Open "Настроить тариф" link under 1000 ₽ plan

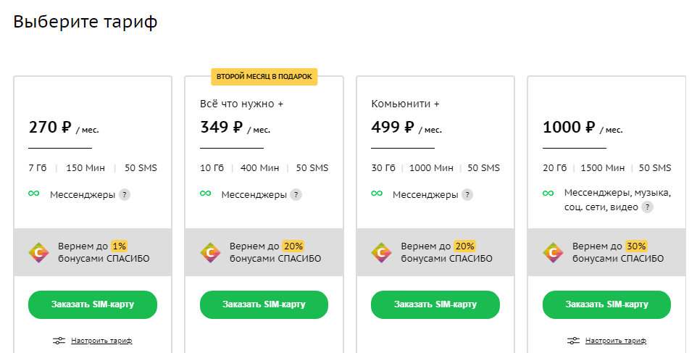coord(616,340)
